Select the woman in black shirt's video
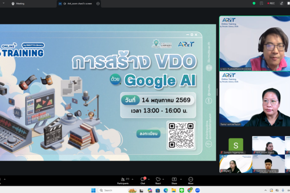Image resolution: width=290 pixels, height=193 pixels. tap(255, 99)
